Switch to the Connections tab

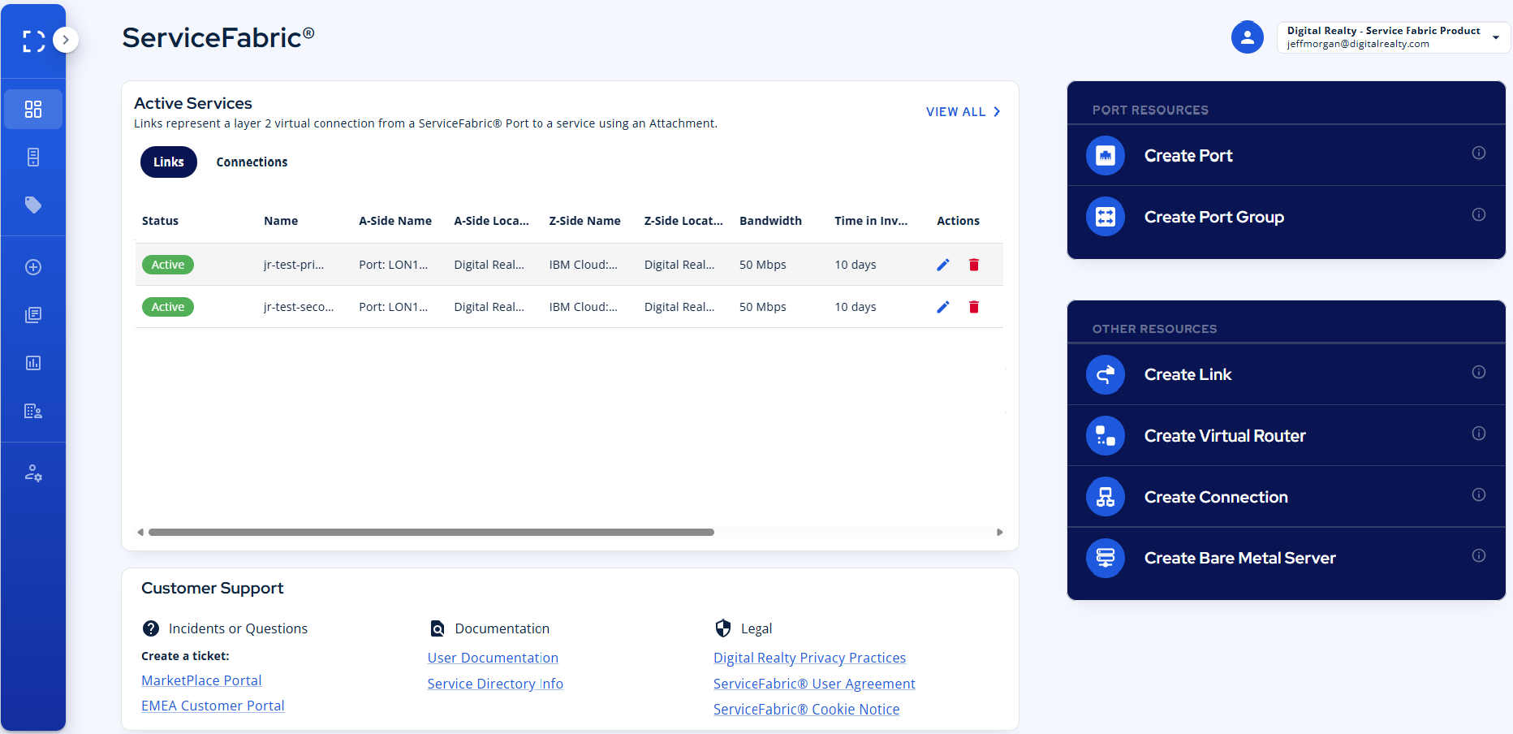[252, 162]
